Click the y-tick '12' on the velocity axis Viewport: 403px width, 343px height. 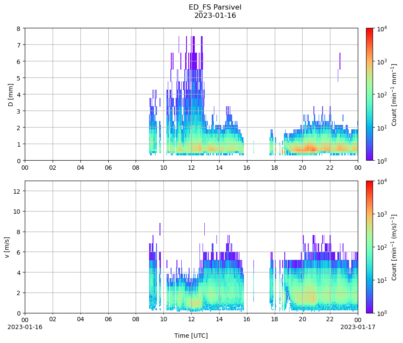point(17,191)
